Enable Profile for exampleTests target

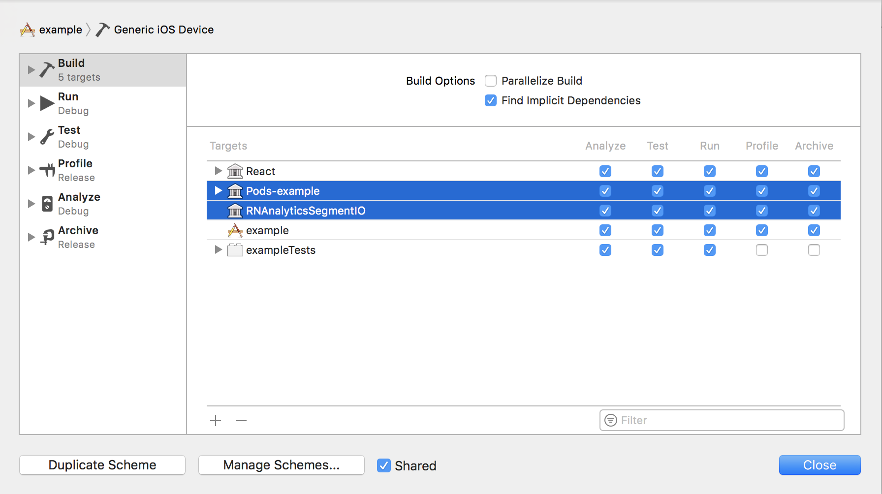(762, 250)
